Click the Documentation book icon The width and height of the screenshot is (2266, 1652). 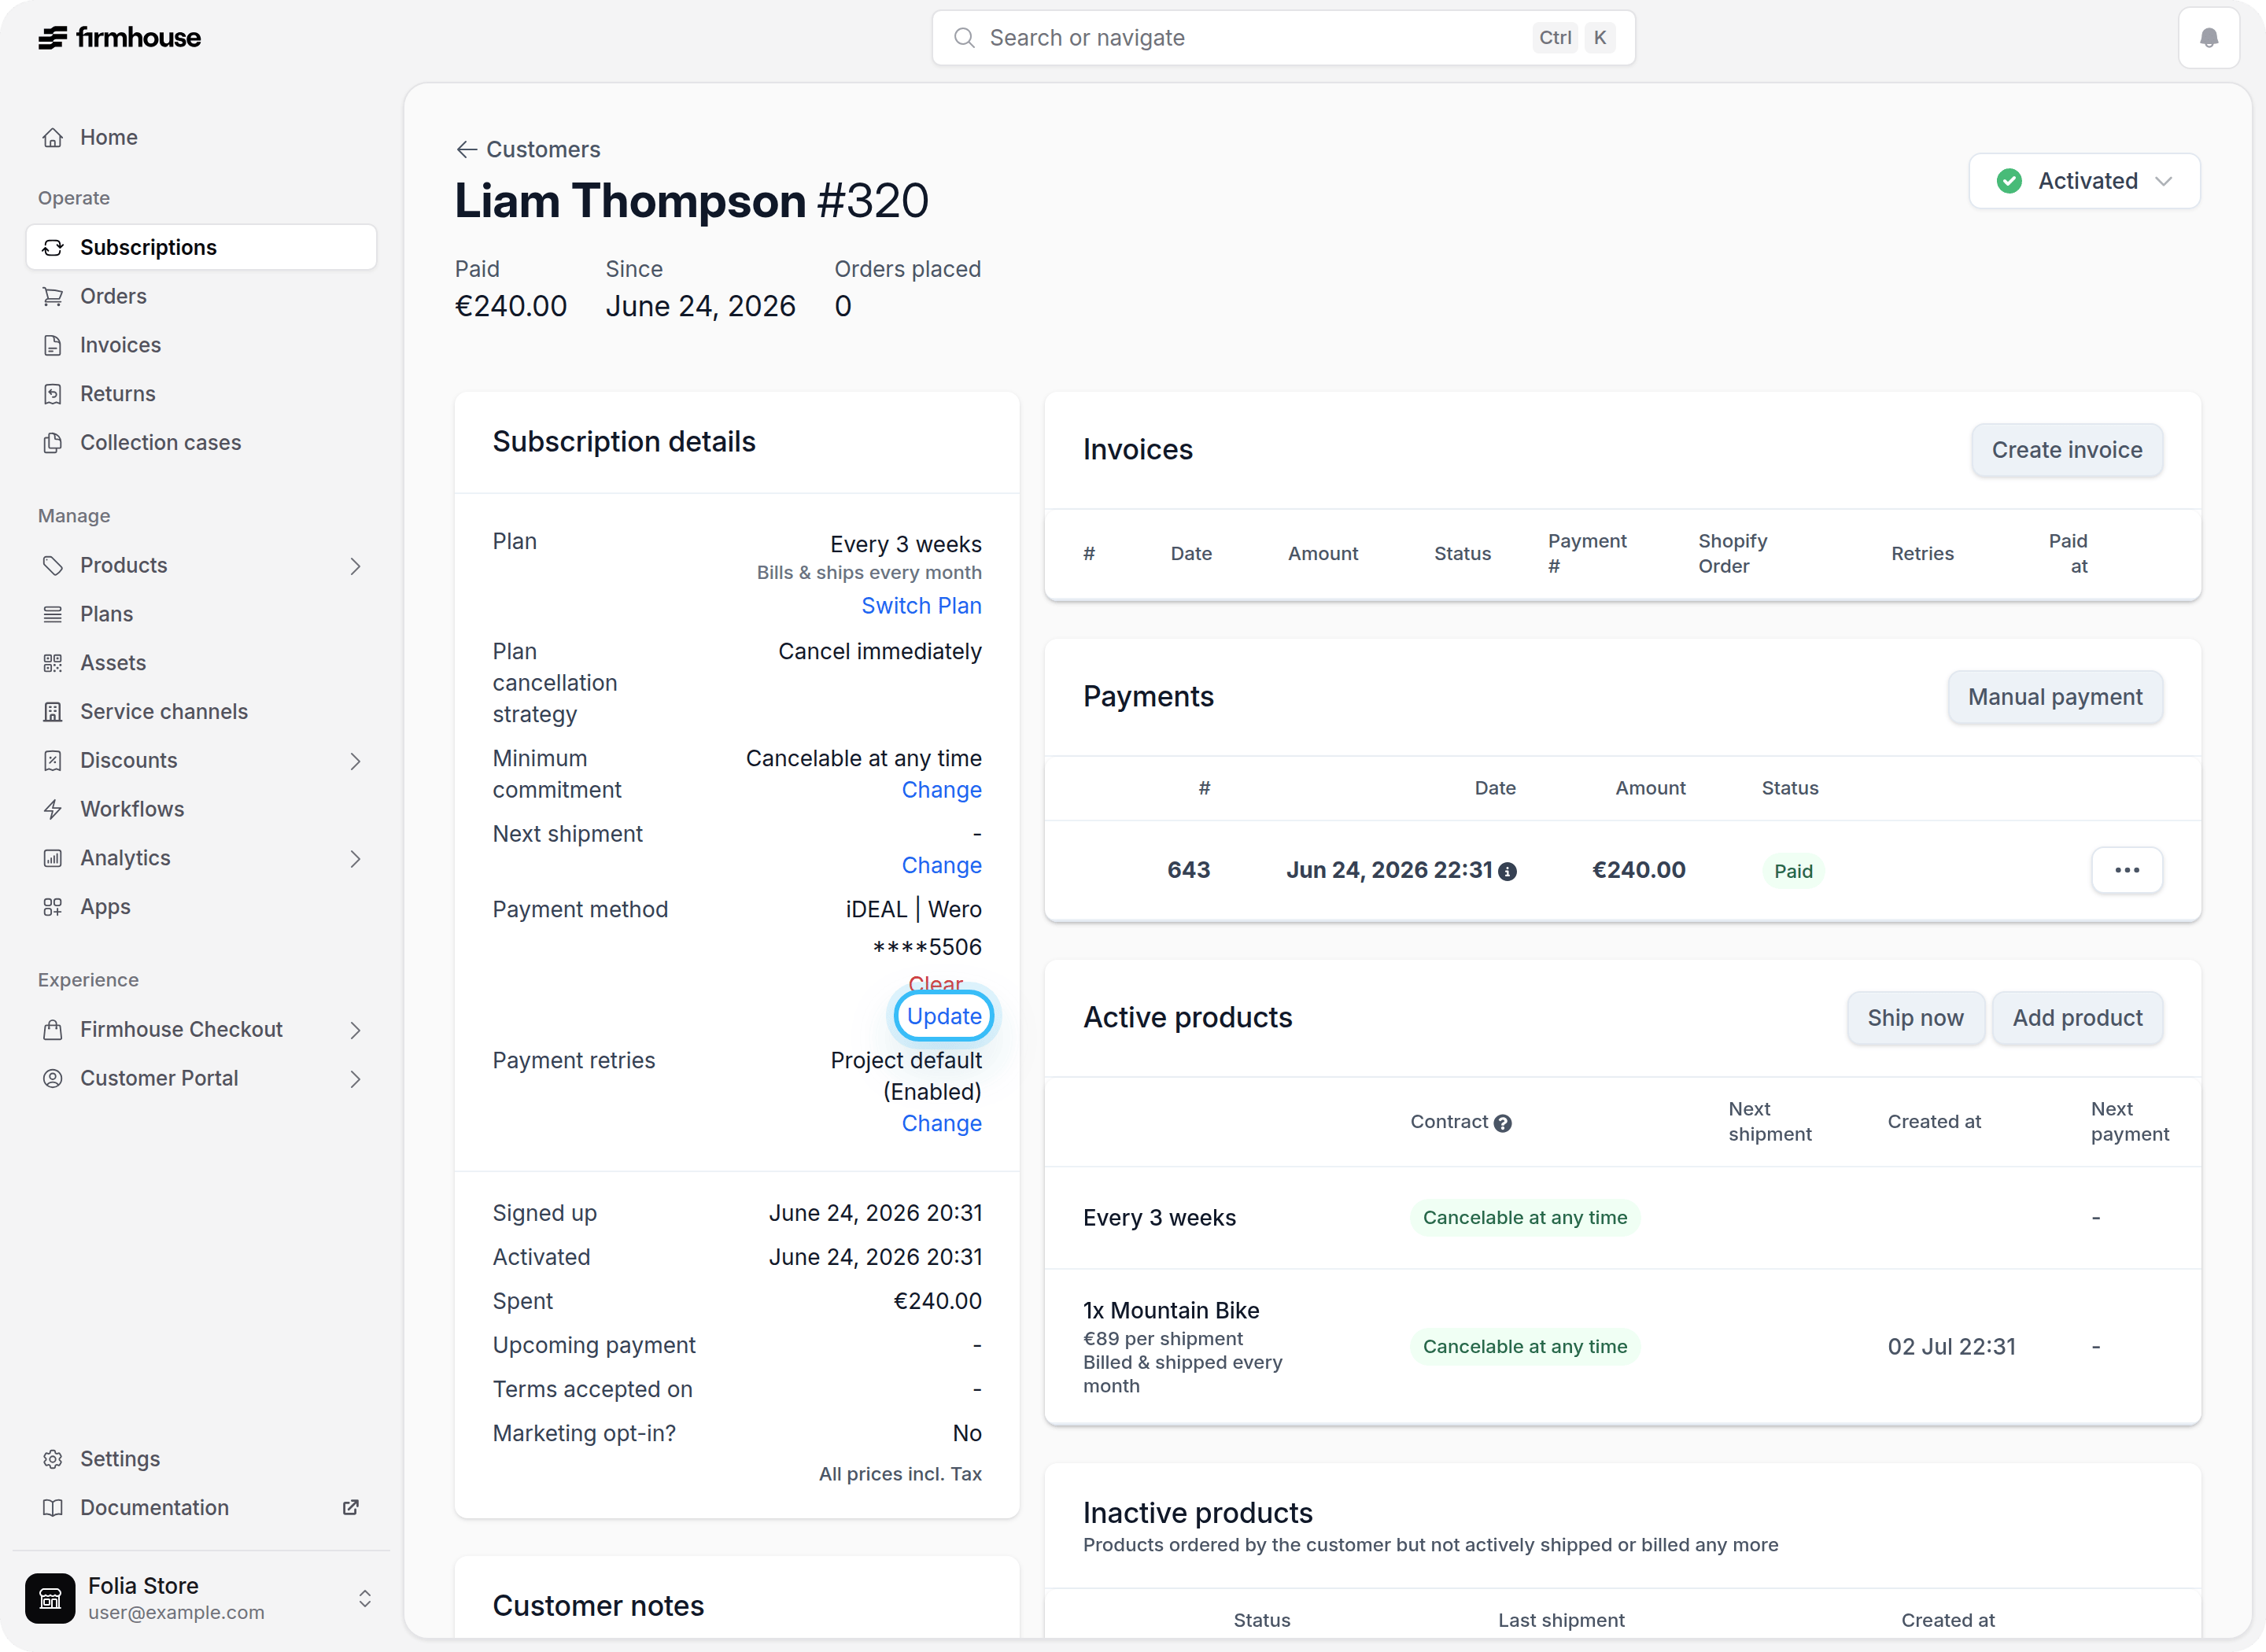pos(53,1508)
